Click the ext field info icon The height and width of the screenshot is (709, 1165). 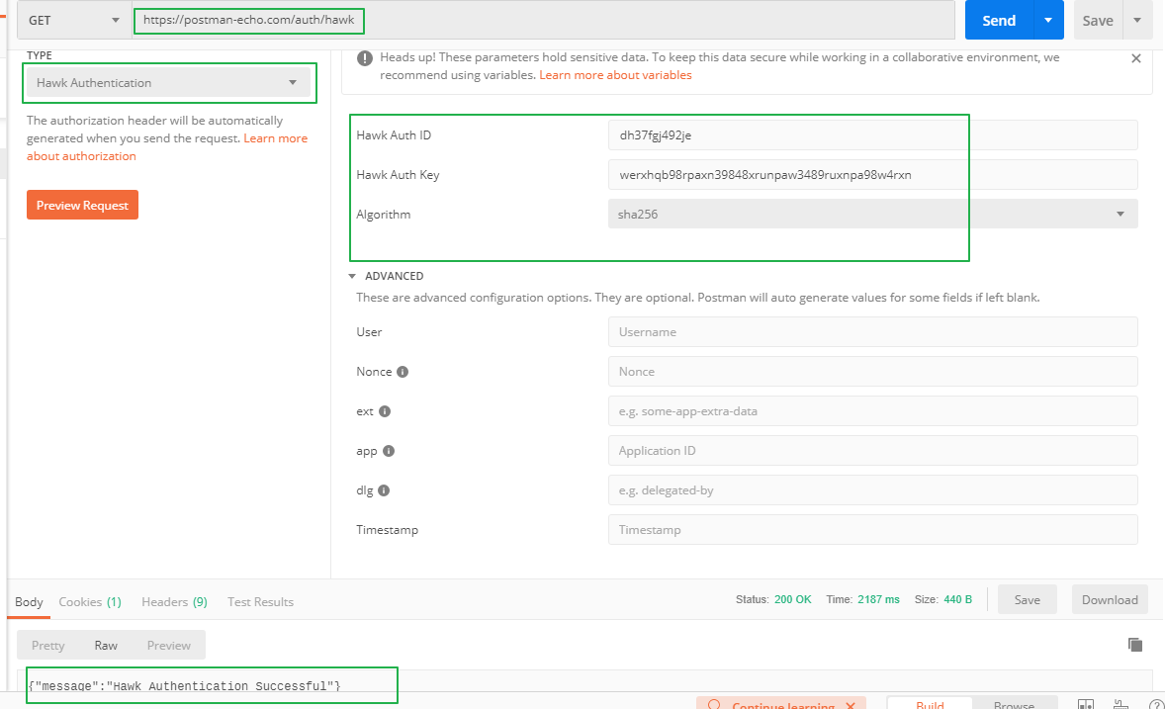tap(385, 411)
